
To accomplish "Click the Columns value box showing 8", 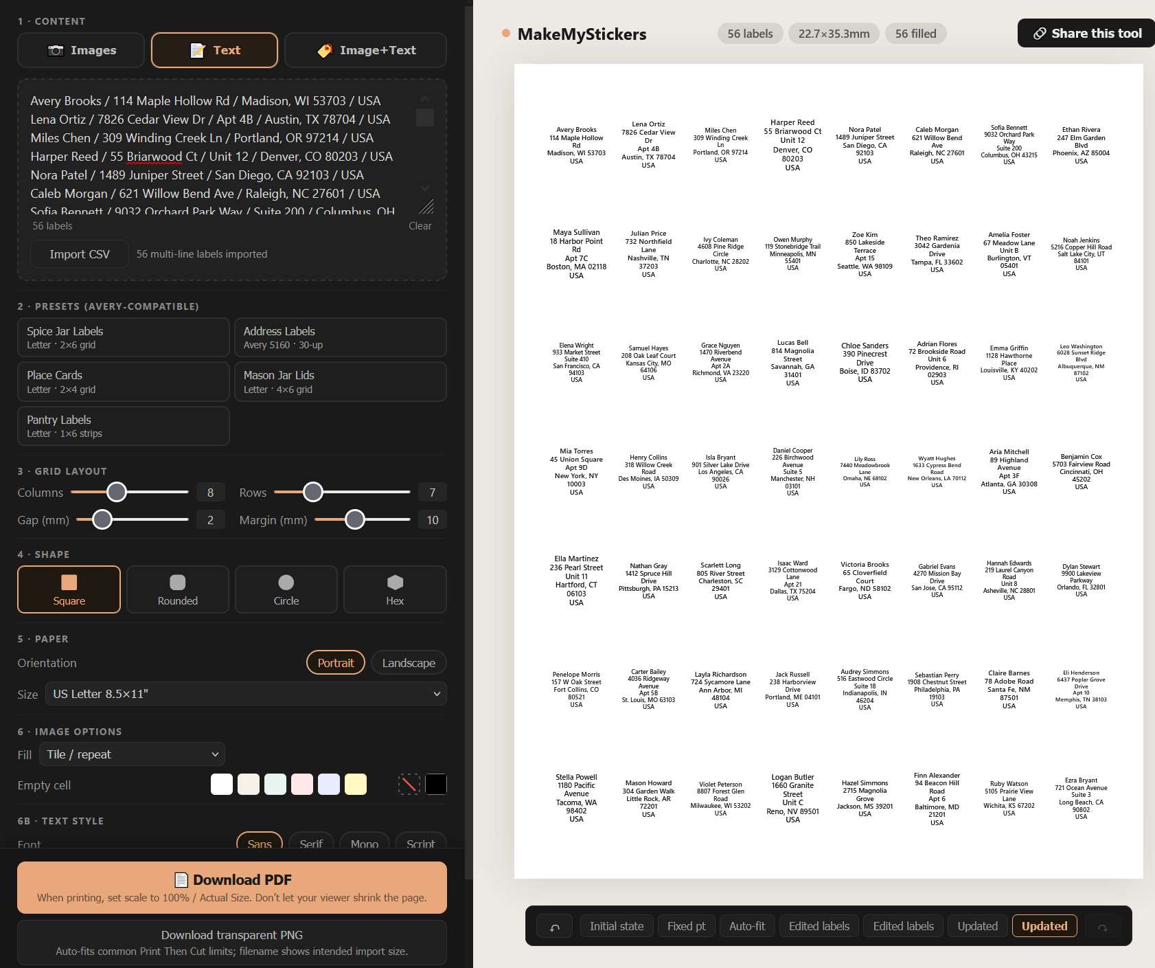I will [210, 493].
